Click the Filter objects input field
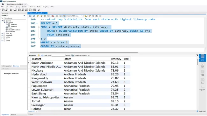This screenshot has height=116, width=207. (x=15, y=18)
